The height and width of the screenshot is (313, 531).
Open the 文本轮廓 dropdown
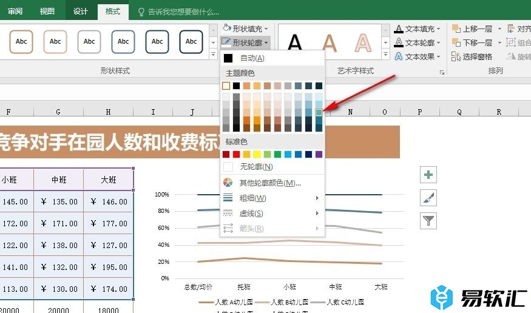pos(417,42)
